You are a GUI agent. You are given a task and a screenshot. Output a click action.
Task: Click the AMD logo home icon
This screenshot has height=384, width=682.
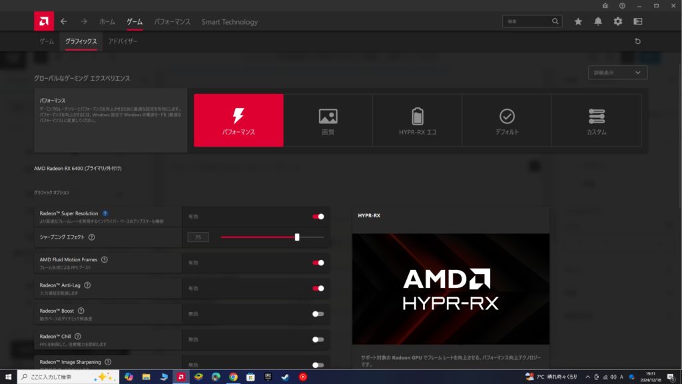click(44, 21)
